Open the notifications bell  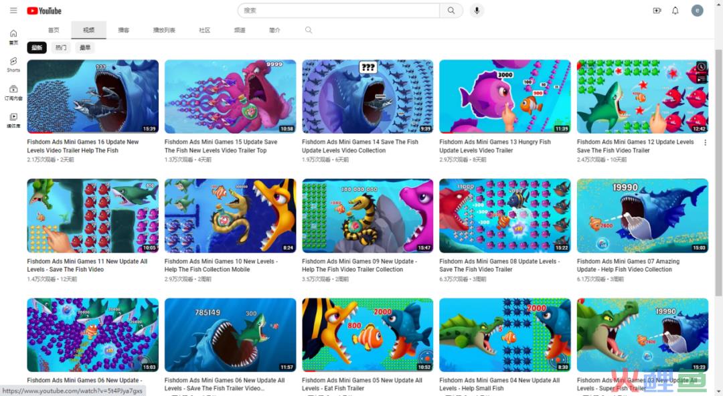click(x=675, y=10)
